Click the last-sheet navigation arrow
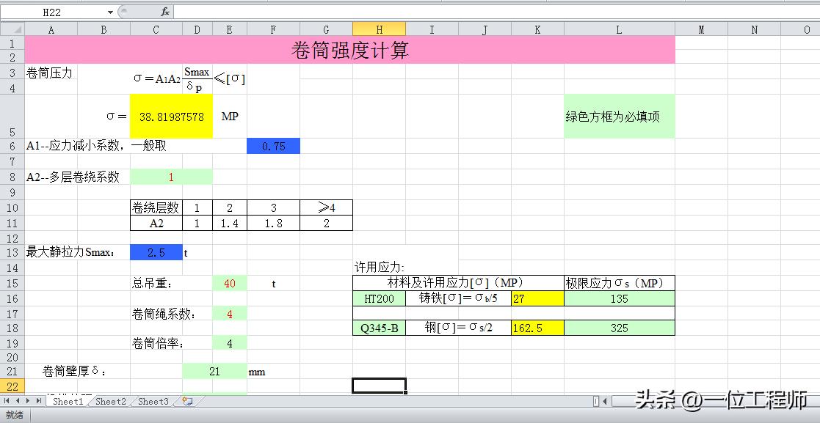 click(x=38, y=401)
